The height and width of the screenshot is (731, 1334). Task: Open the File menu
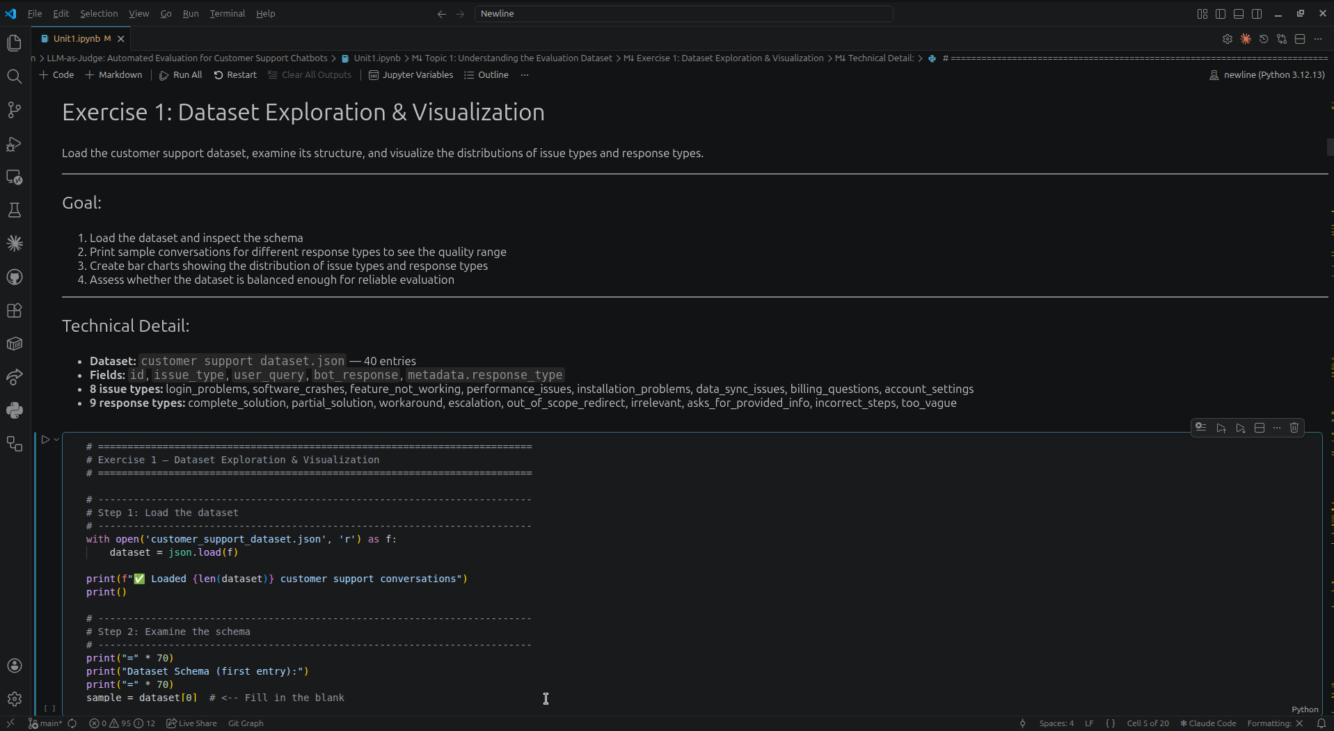click(35, 14)
